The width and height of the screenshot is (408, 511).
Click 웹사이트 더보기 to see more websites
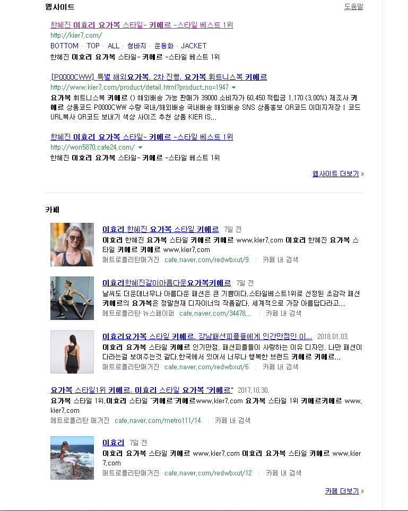338,174
